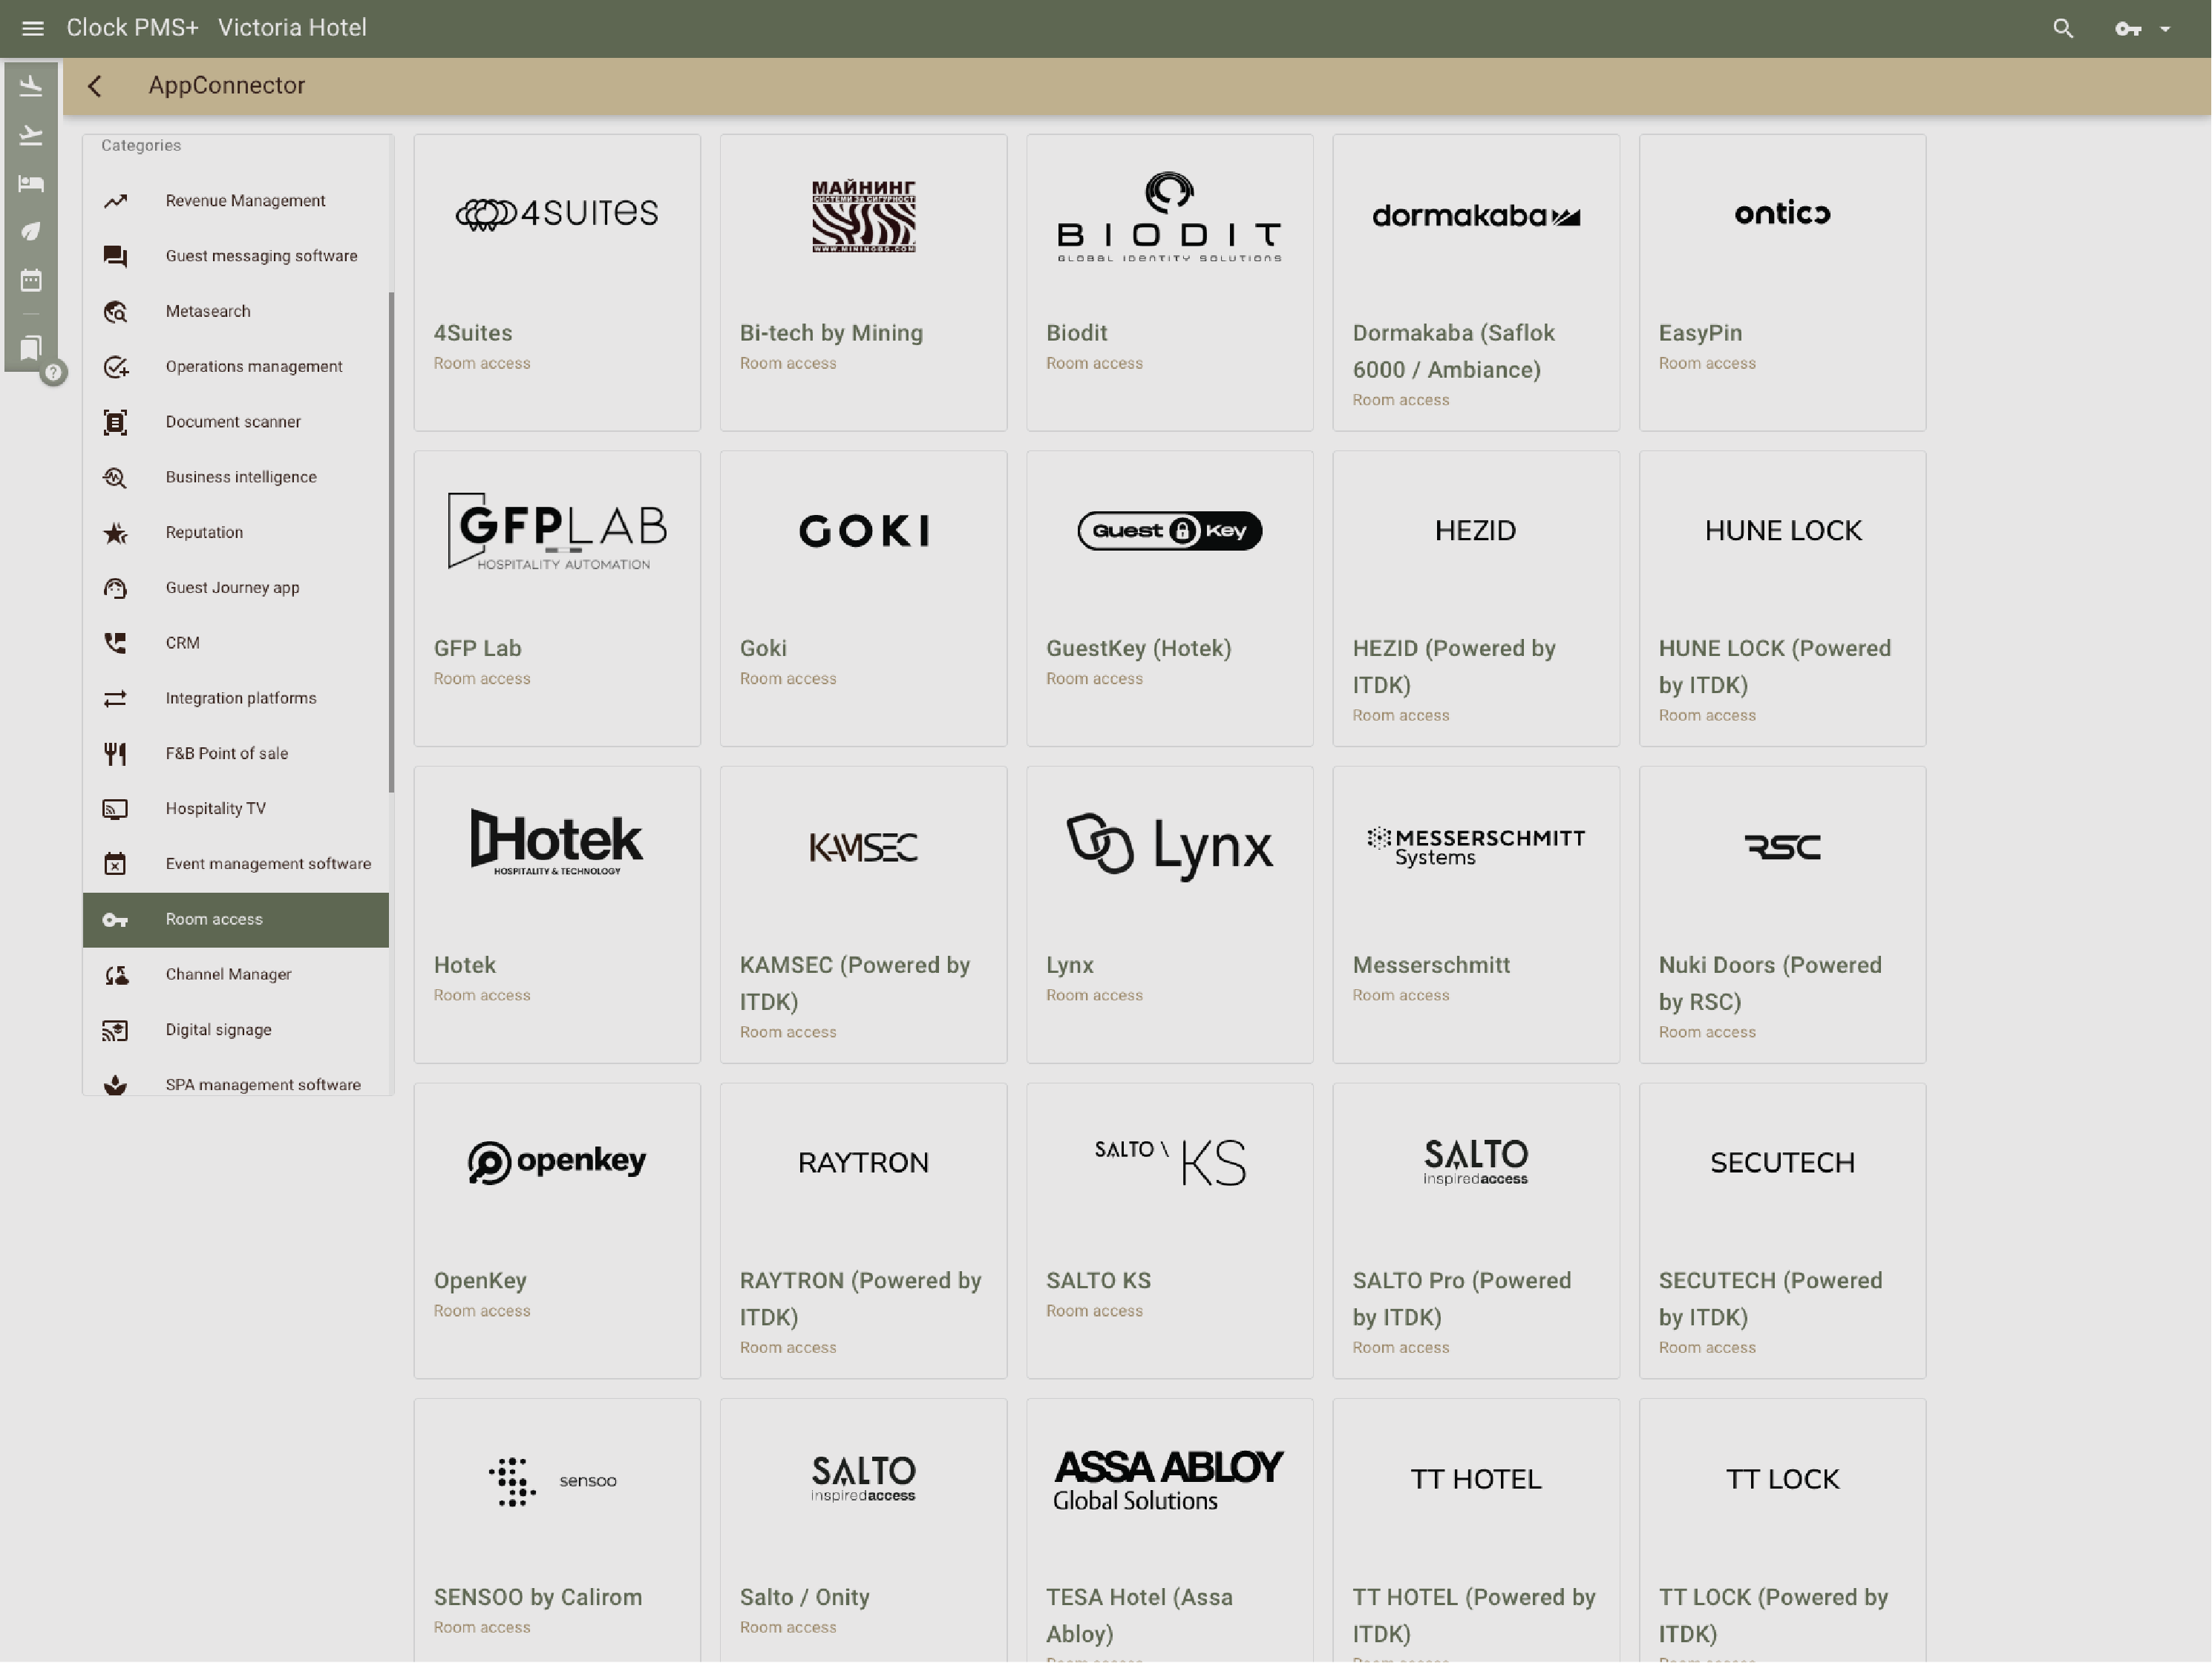The width and height of the screenshot is (2212, 1663).
Task: Go back using AppConnector back arrow
Action: pyautogui.click(x=95, y=86)
